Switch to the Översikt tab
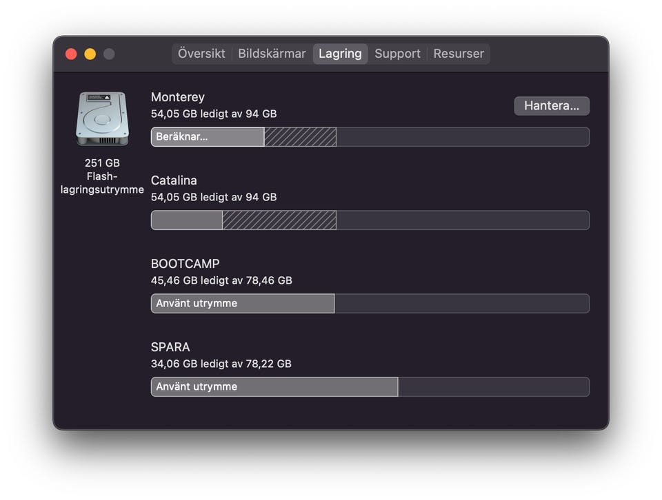This screenshot has width=662, height=500. [201, 54]
